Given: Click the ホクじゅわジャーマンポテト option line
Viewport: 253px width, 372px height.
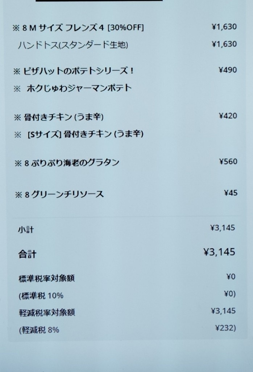Looking at the screenshot, I should (72, 88).
